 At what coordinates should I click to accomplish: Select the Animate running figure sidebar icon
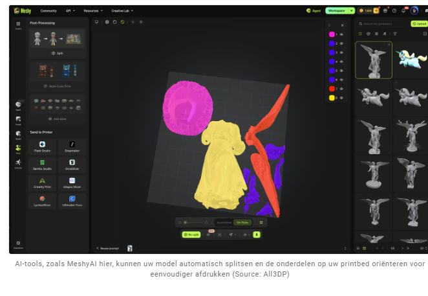pyautogui.click(x=18, y=164)
